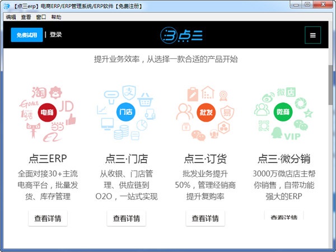This screenshot has height=252, width=336.
Task: Click the orange 易 shield icon
Action: pyautogui.click(x=227, y=113)
